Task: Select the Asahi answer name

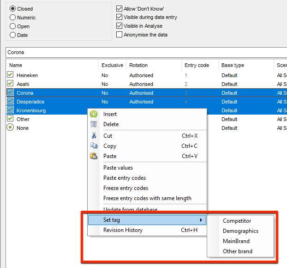Action: (23, 84)
